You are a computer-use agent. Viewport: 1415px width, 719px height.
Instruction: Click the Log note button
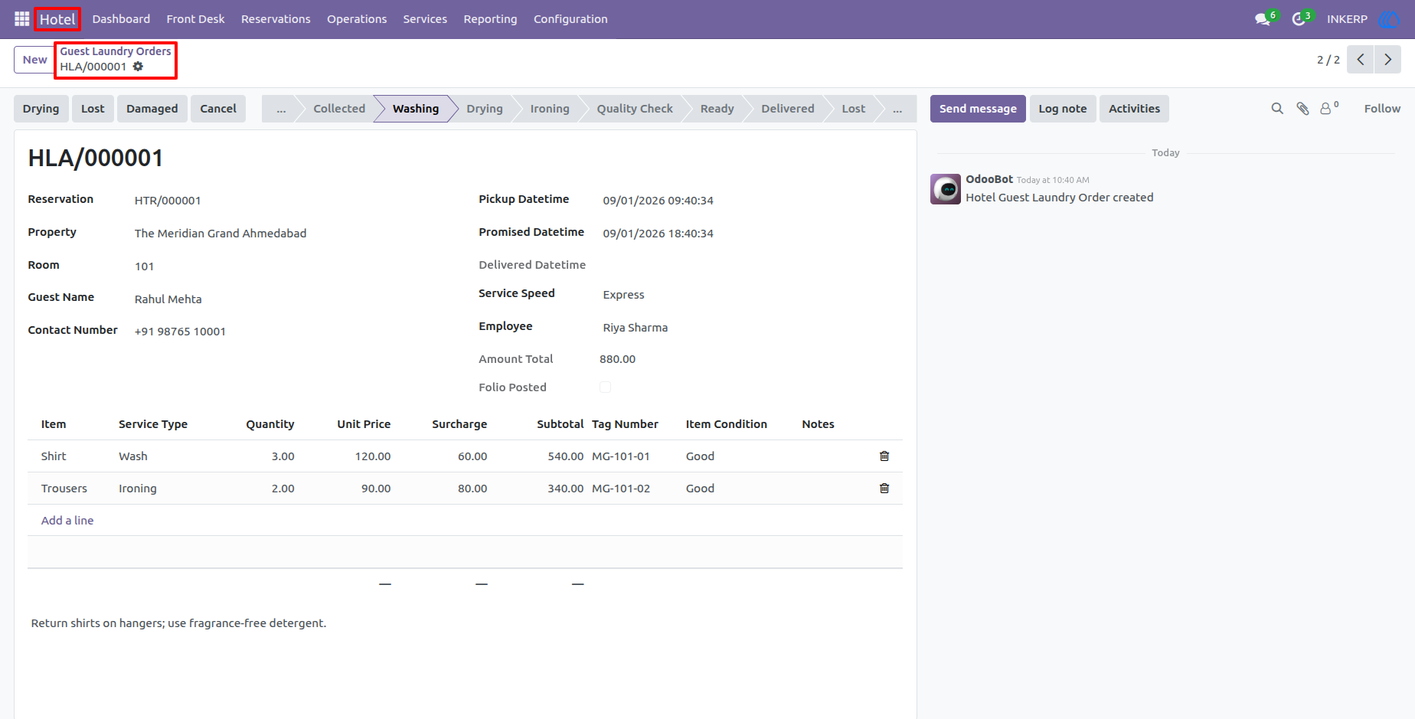tap(1063, 109)
